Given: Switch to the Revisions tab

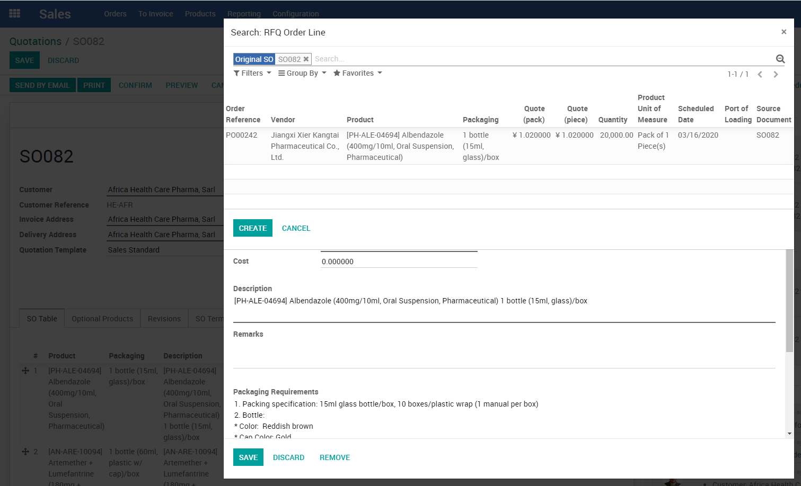Looking at the screenshot, I should [164, 319].
